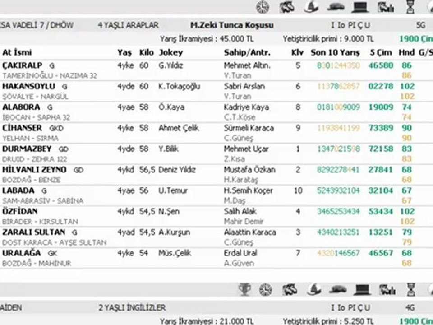Click pedigree TAMERİNOĞLU - NAZIMA 32

(x=50, y=76)
